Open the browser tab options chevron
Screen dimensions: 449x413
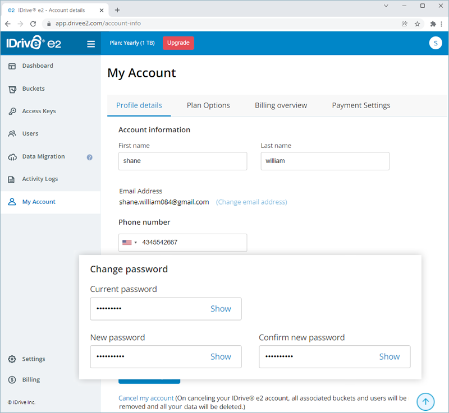coord(386,6)
